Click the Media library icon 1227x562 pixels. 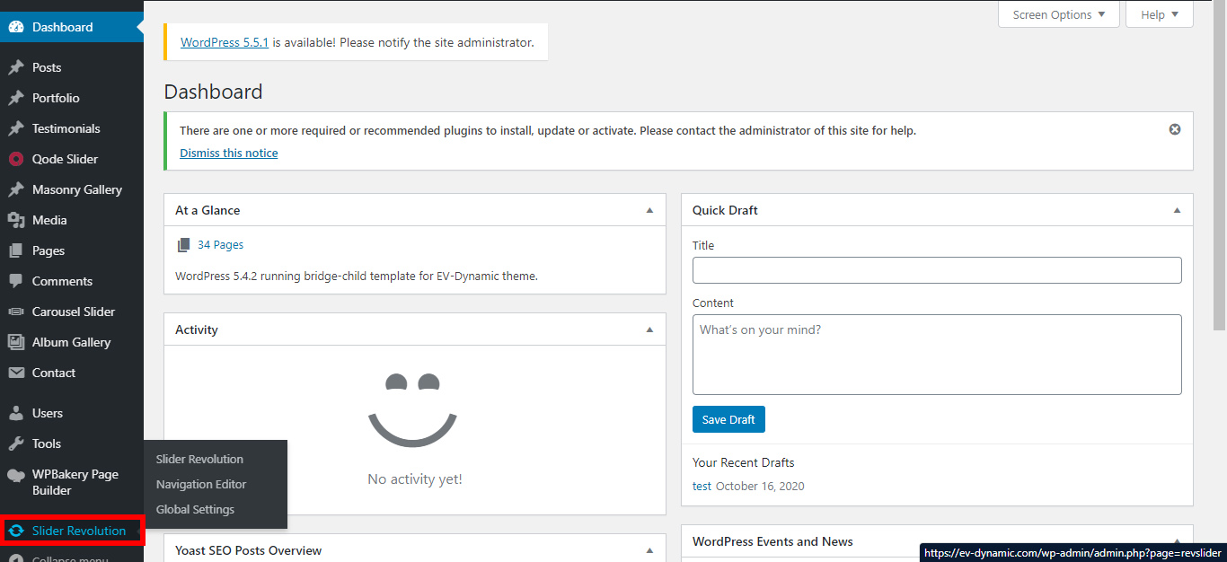16,220
